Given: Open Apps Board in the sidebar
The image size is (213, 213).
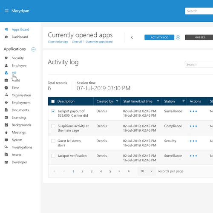Looking at the screenshot, I should pos(20,29).
